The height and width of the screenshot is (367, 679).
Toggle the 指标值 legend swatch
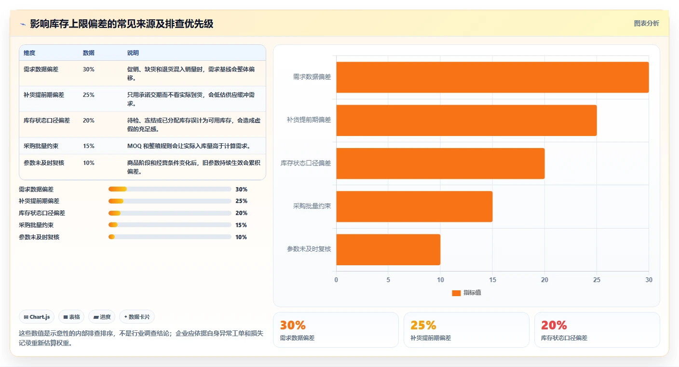(456, 293)
